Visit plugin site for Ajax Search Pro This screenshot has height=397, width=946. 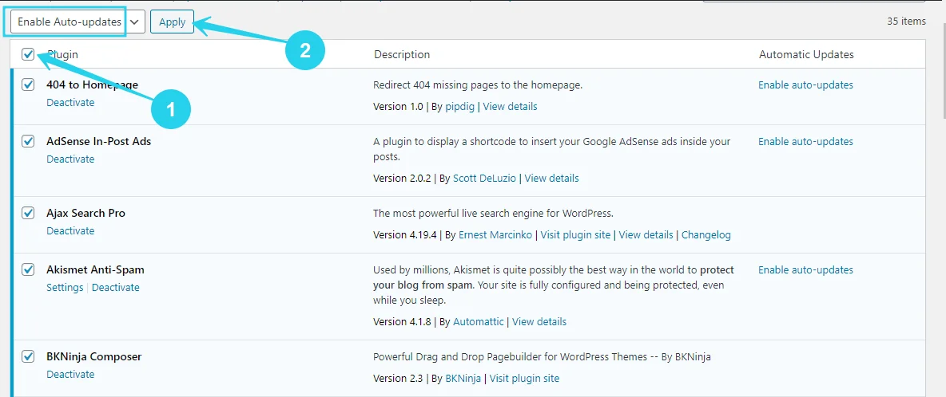[575, 234]
